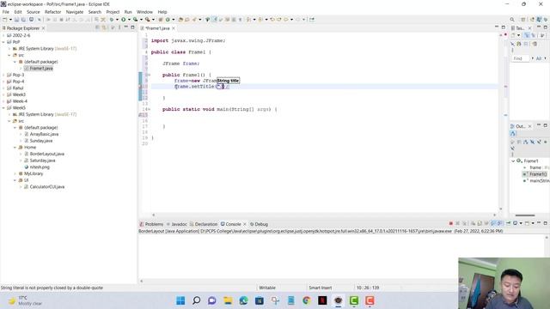This screenshot has height=309, width=550.
Task: Click the green Run button in toolbar
Action: point(124,20)
